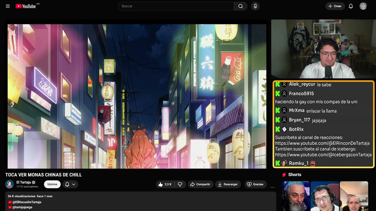Click the user avatar icon beside Bryan_117

click(x=284, y=120)
